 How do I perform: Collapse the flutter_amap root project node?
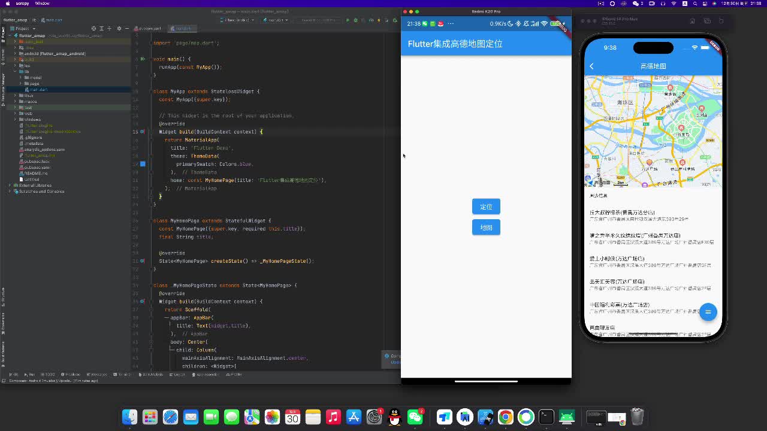10,35
